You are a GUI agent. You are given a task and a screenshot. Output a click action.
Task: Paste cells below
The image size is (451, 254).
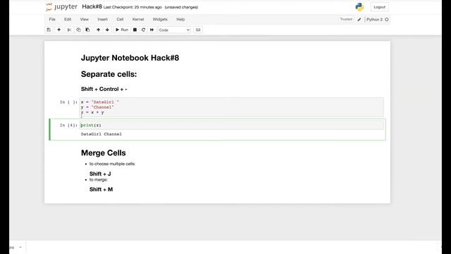click(87, 30)
